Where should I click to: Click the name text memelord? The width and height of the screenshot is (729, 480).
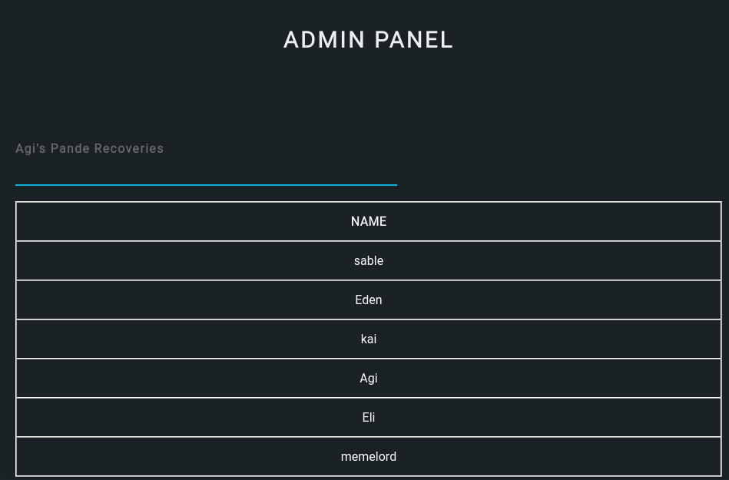tap(368, 456)
